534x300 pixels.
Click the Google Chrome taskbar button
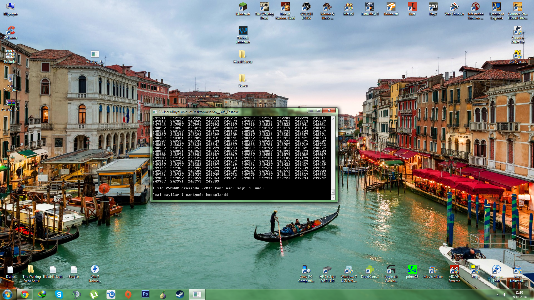pyautogui.click(x=25, y=294)
